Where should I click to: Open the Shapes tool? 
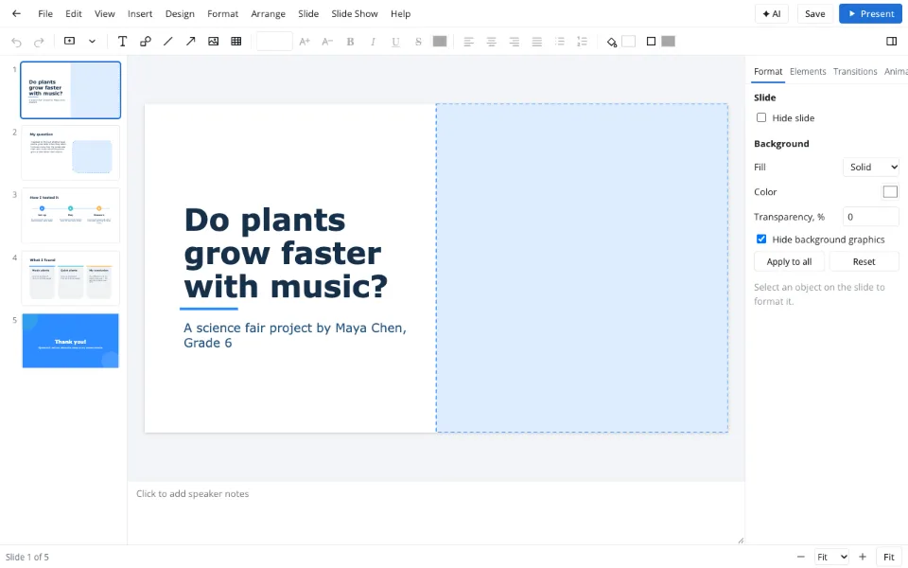(x=146, y=41)
